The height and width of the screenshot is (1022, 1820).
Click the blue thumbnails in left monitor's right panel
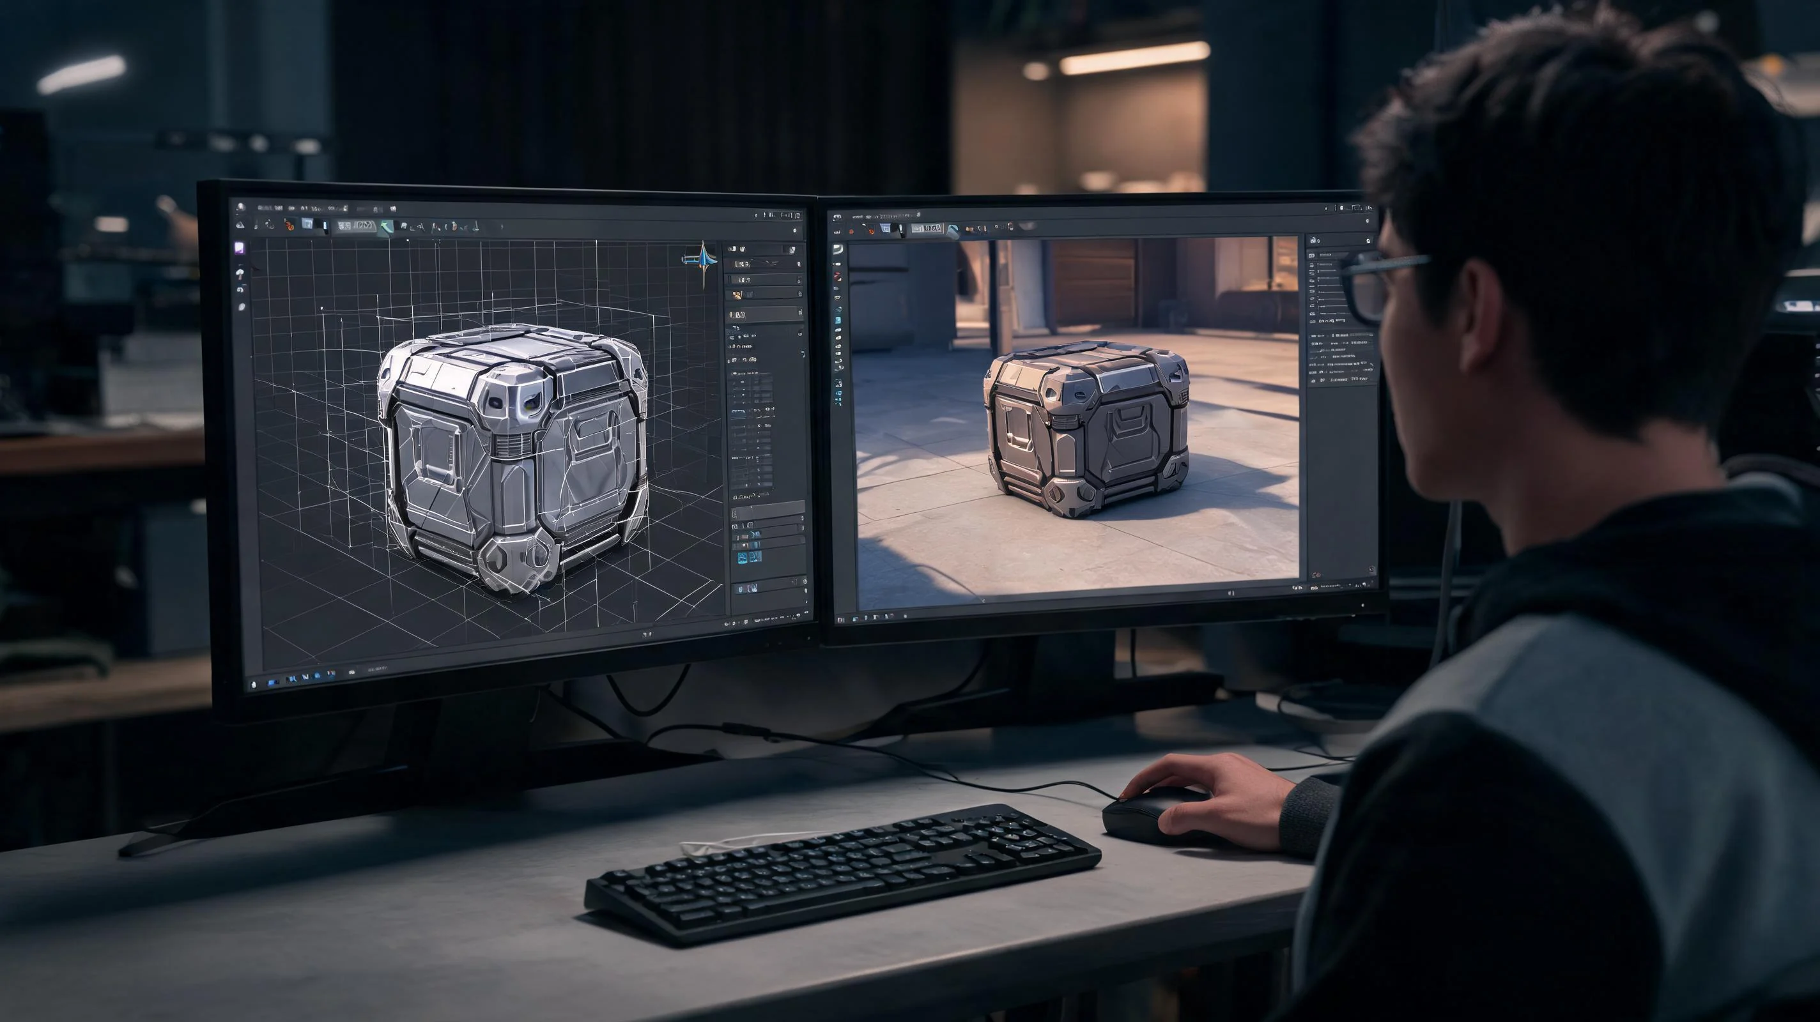[x=749, y=557]
